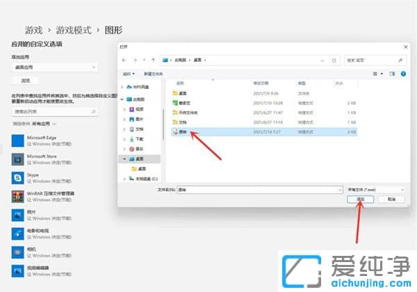This screenshot has height=292, width=417.
Task: Click the back arrow in file dialog
Action: coord(126,60)
